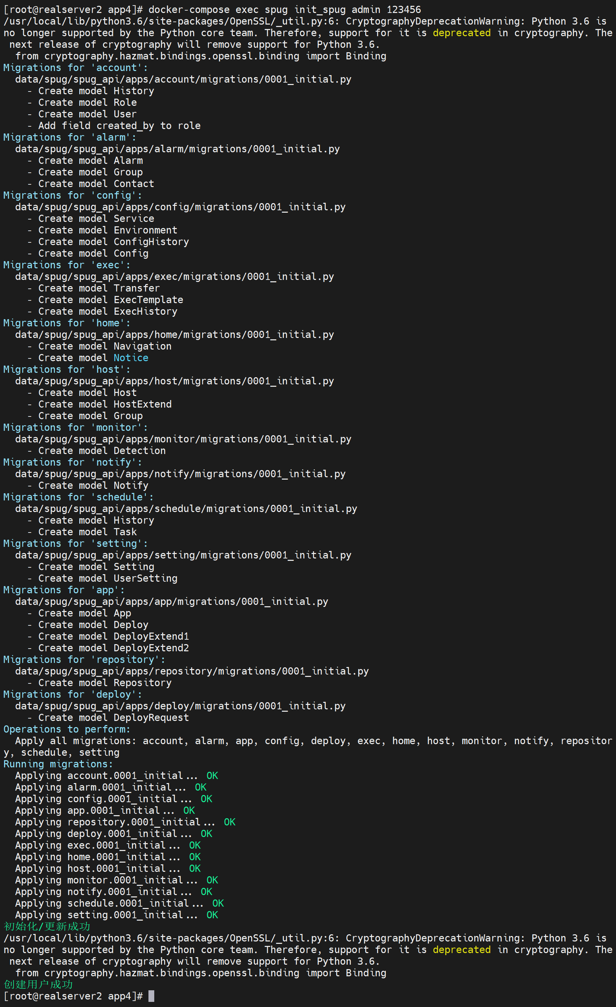Click the cursor block at the final prompt
The width and height of the screenshot is (616, 1007).
point(151,996)
